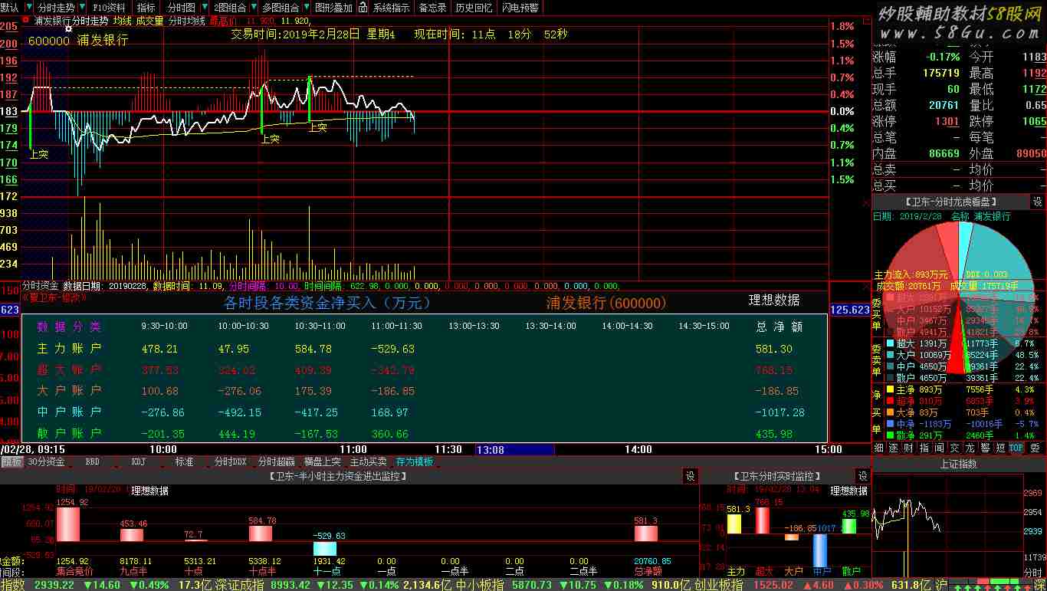Viewport: 1047px width, 591px height.
Task: Click the 10:30-11:00 column header
Action: [x=320, y=327]
